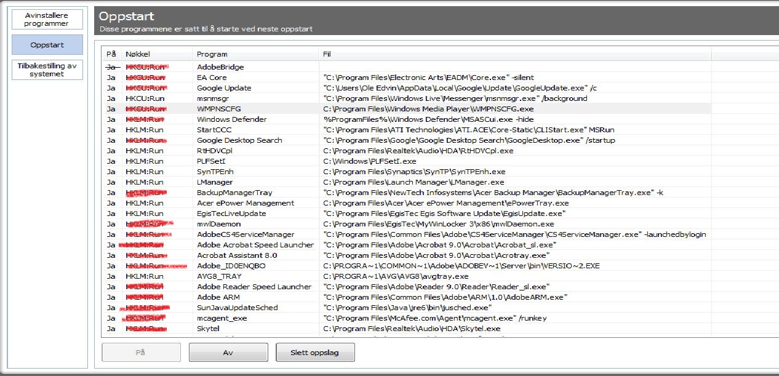Screen dimensions: 779x376
Task: Click HKCU:Run key in msnmsgr row
Action: tap(145, 98)
